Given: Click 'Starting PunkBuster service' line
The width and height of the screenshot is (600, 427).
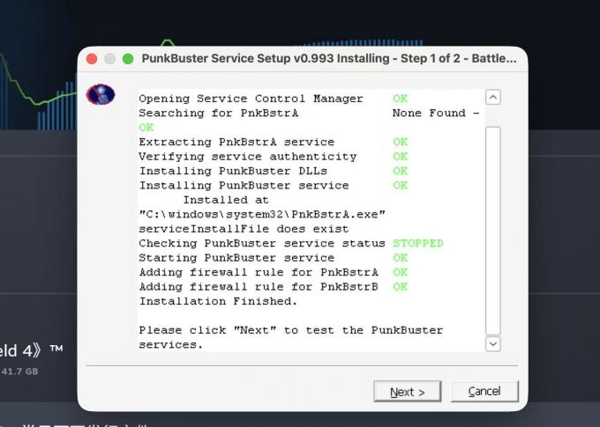Looking at the screenshot, I should click(x=236, y=258).
